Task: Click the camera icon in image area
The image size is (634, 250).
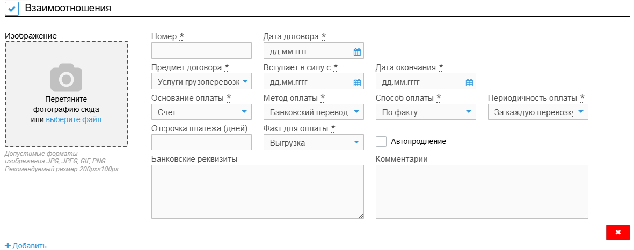Action: 66,78
